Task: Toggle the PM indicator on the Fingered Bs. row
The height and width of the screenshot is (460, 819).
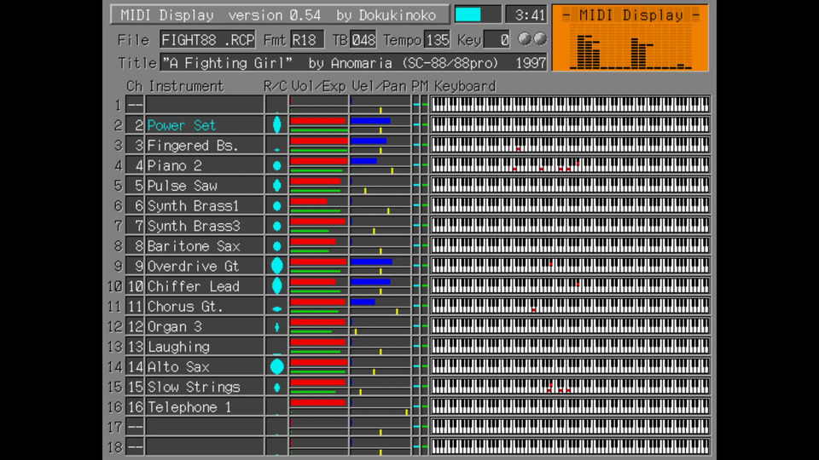Action: click(x=420, y=145)
